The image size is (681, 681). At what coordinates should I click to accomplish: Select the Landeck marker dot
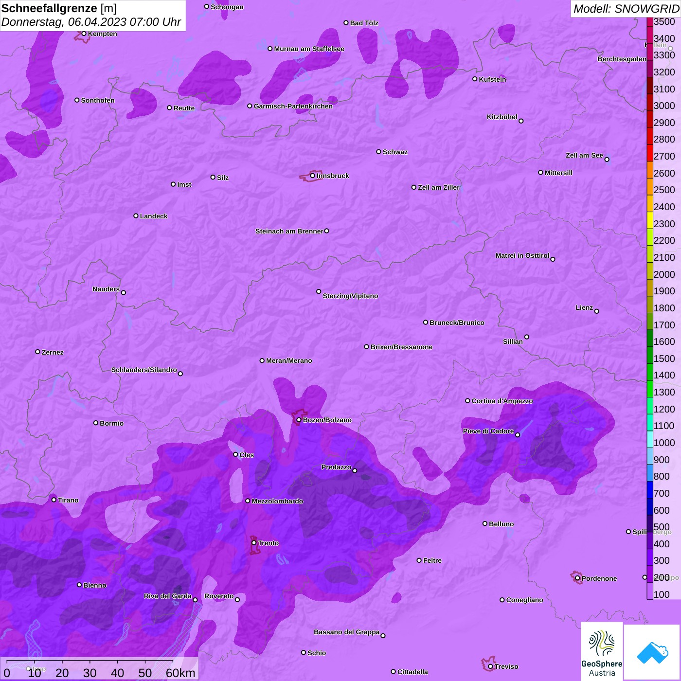(x=136, y=216)
